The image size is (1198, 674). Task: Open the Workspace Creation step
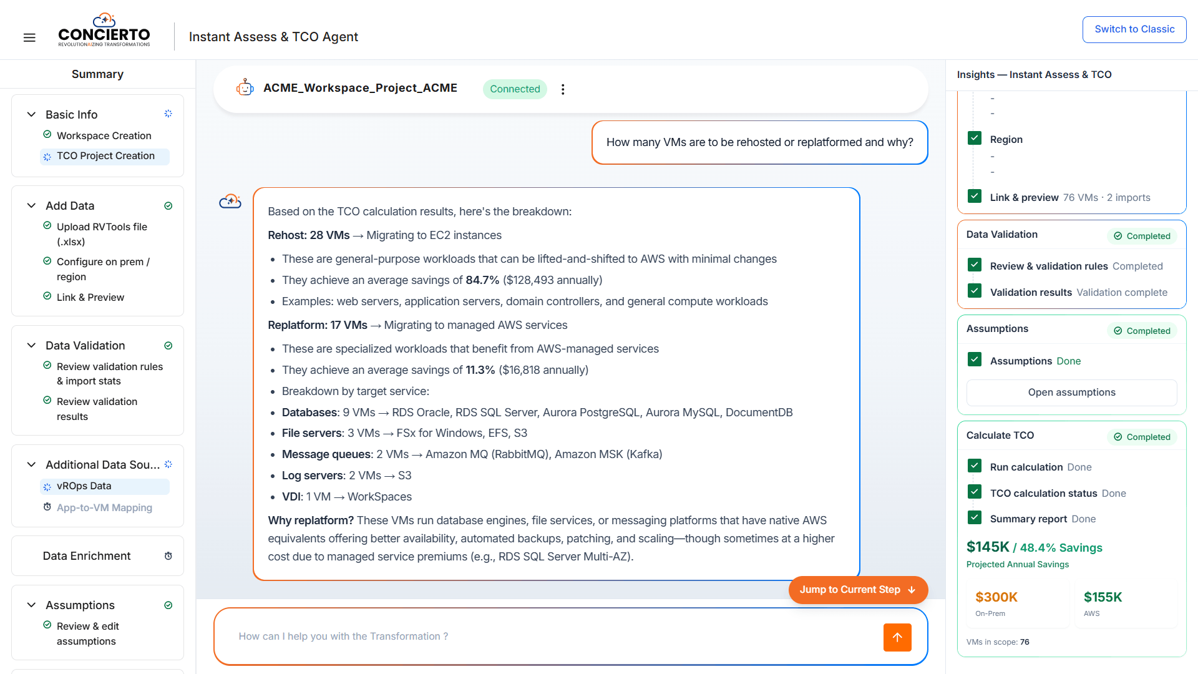(x=104, y=135)
